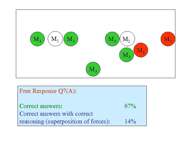Click the 67% value
The height and width of the screenshot is (143, 191).
pos(130,106)
